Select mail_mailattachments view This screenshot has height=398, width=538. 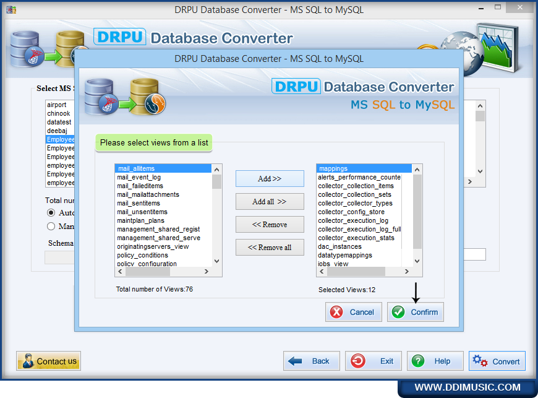point(163,194)
